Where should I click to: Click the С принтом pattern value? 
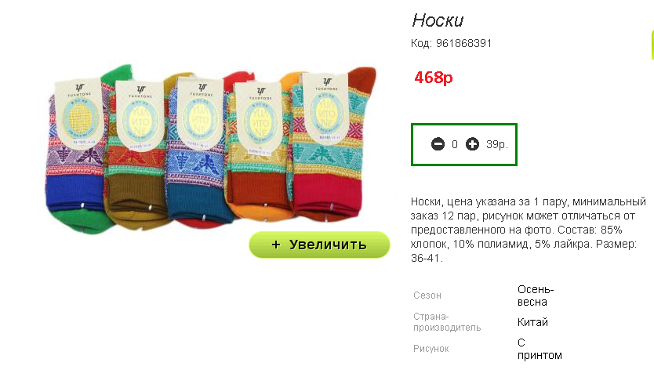(x=540, y=349)
